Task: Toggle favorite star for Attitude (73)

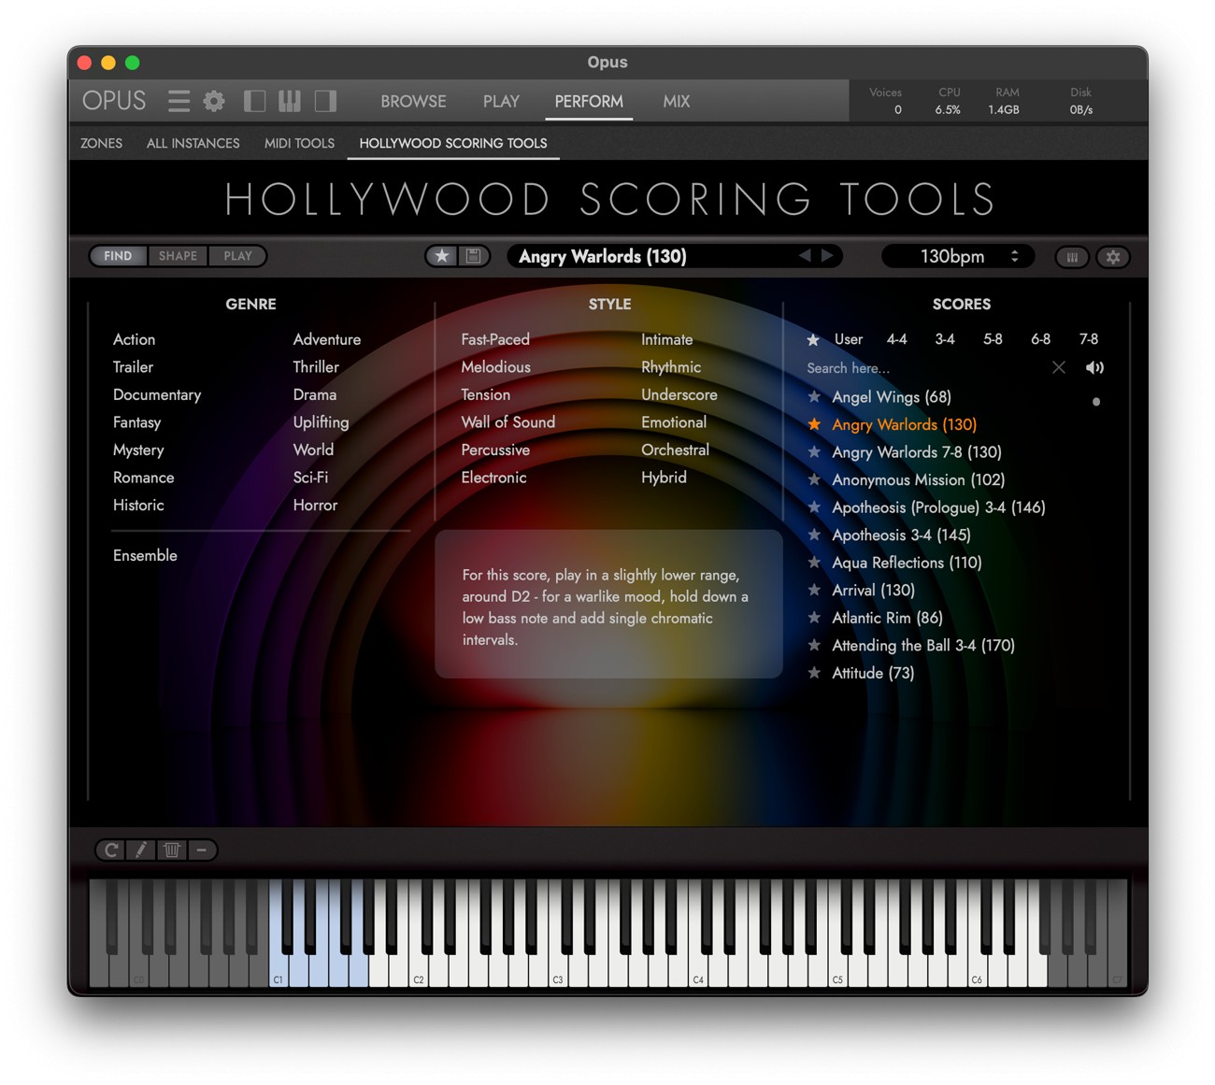Action: point(814,673)
